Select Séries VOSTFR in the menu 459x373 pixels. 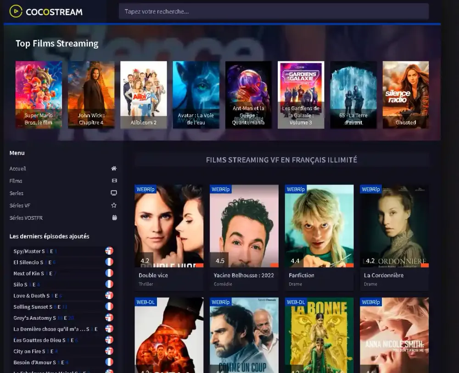tap(26, 218)
